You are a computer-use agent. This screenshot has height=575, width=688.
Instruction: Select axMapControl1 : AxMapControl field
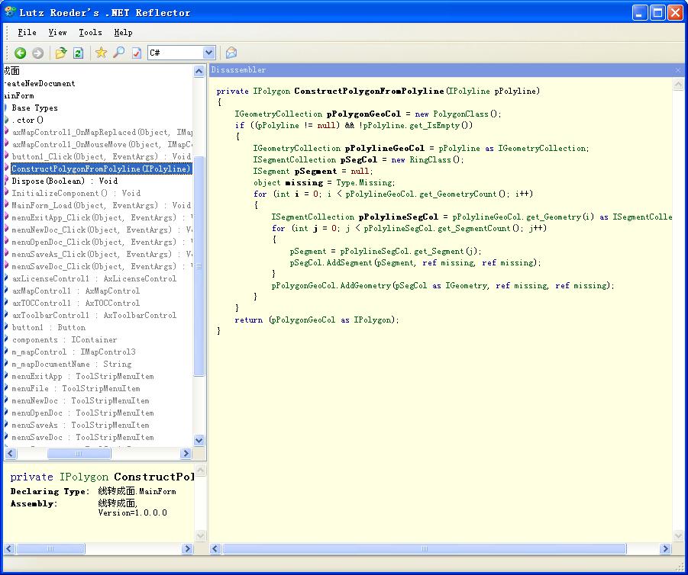[x=76, y=291]
